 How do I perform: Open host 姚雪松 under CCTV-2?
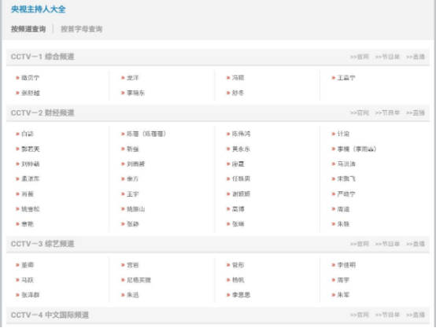tap(31, 209)
